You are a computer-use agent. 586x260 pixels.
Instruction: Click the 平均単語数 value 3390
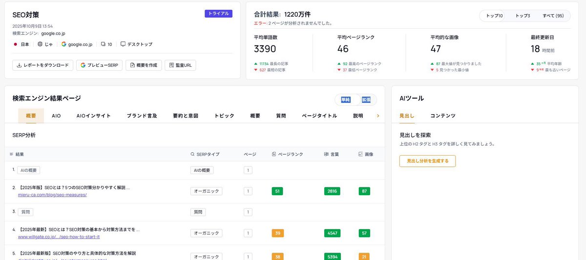pos(265,49)
